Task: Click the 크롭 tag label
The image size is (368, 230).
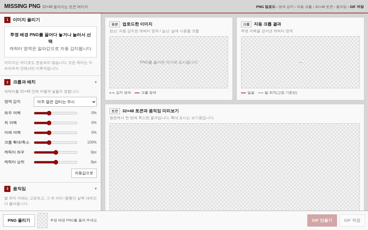Action: coord(246,24)
